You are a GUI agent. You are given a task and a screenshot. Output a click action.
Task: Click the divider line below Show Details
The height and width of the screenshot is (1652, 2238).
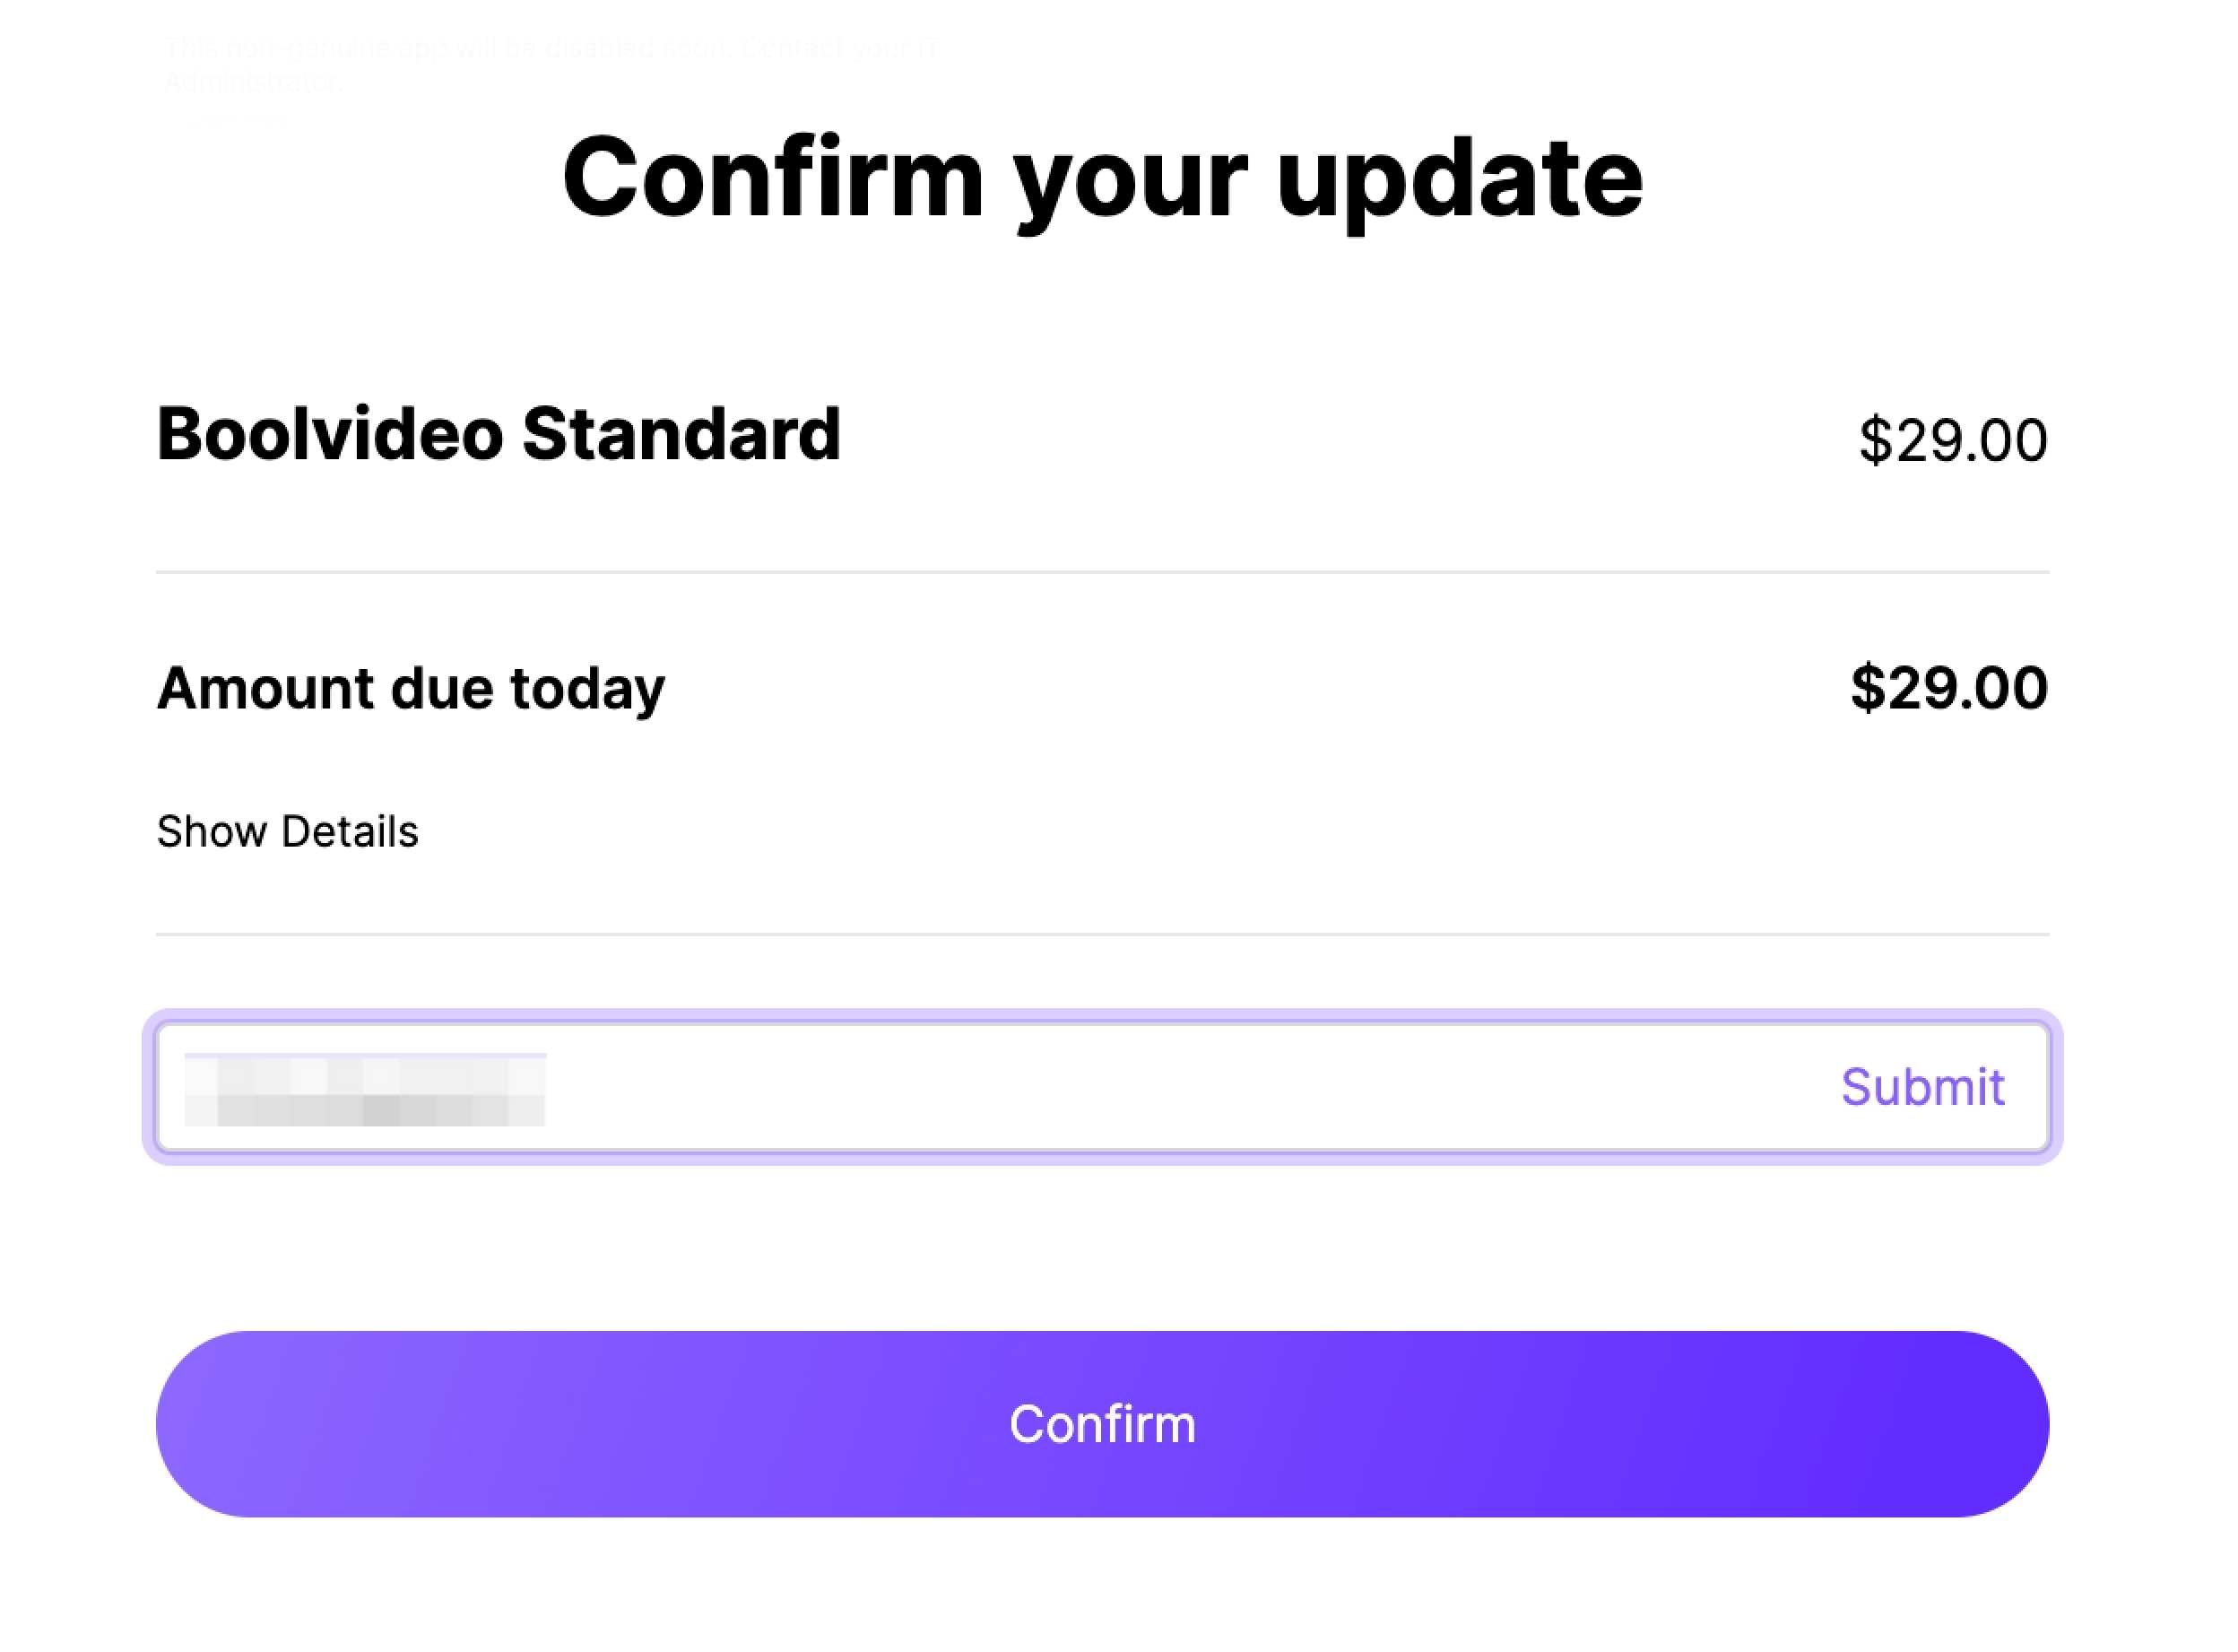(x=1099, y=934)
